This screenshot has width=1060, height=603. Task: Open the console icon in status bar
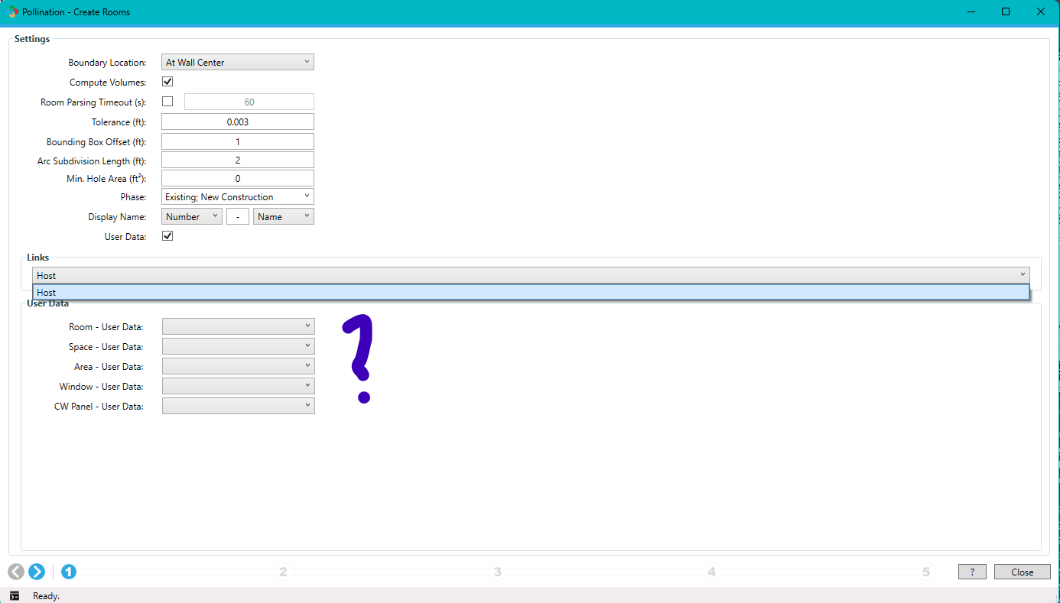15,596
